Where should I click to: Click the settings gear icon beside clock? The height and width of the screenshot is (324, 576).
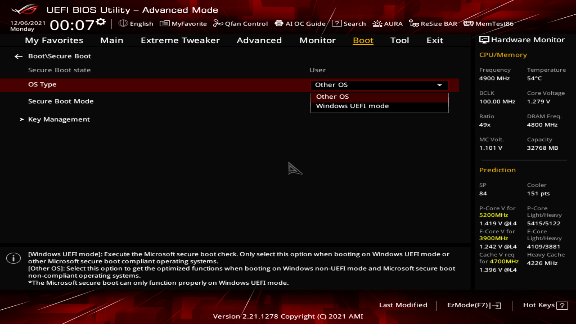101,22
